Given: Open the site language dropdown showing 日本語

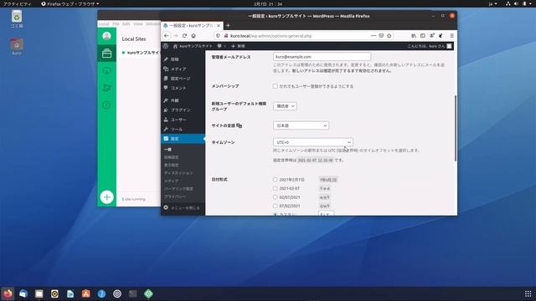Looking at the screenshot, I should click(x=301, y=125).
